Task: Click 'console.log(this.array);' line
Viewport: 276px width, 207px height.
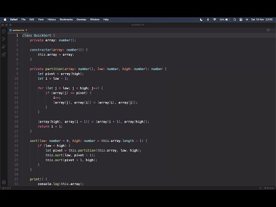Action: (x=60, y=184)
